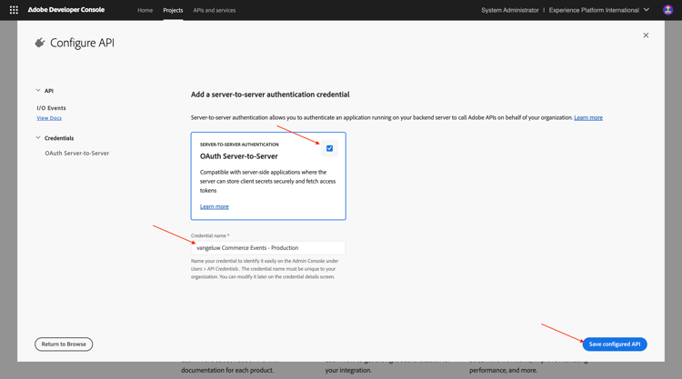Open Learn more link inside OAuth card
682x379 pixels.
[215, 206]
